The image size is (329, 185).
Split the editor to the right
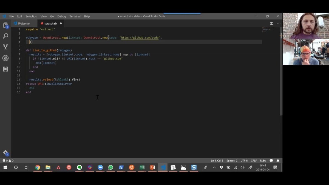(x=272, y=24)
